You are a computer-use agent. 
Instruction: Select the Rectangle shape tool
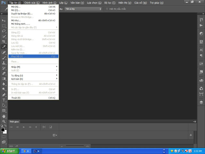[x=4, y=110]
